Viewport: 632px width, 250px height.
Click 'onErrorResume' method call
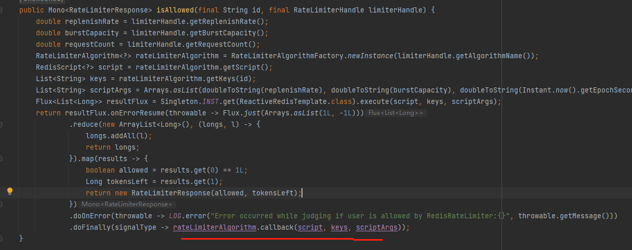click(x=138, y=113)
